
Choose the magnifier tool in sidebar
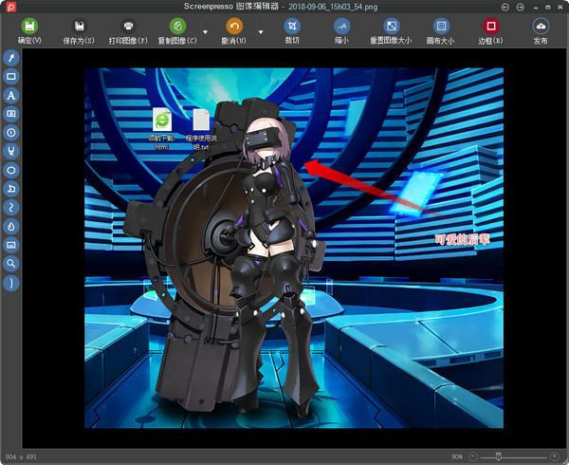pos(11,264)
